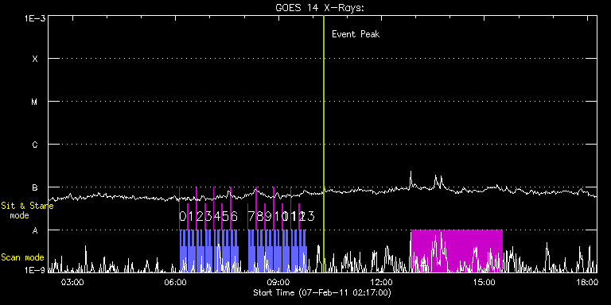
Task: Click the Start Time axis caption
Action: tap(322, 292)
